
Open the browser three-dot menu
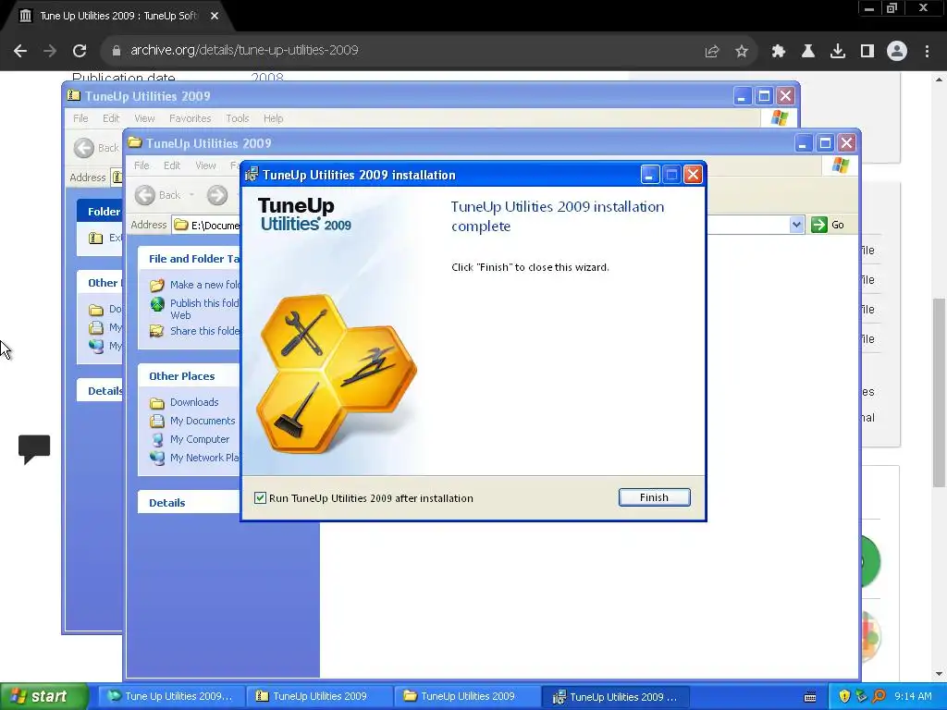927,52
